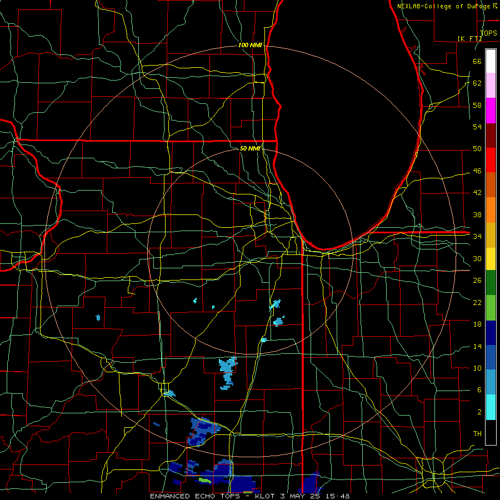Click the "46" legend value
500x500 pixels.
coord(477,171)
